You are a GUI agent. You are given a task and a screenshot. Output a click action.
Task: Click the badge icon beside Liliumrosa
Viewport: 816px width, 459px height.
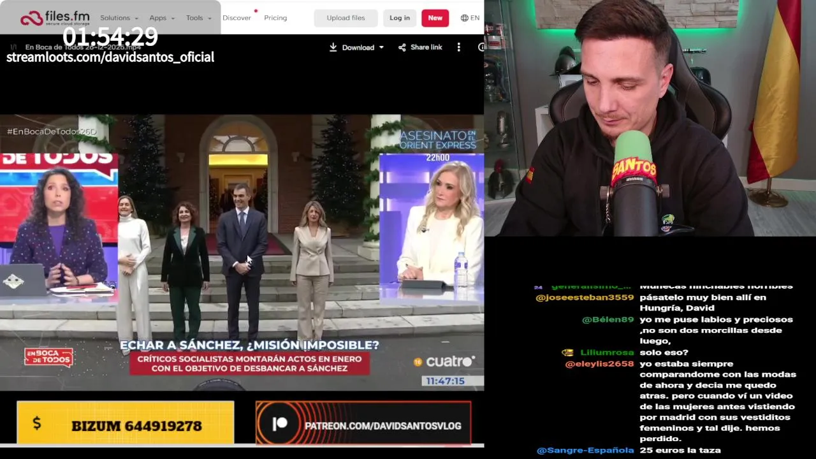click(567, 353)
